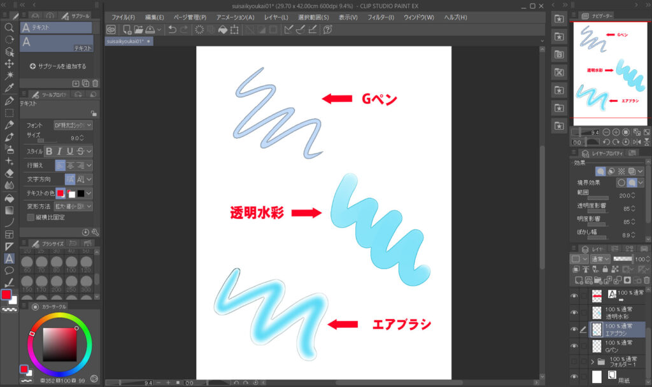Open the layer blend mode 通常 dropdown
Viewport: 652px width, 387px height.
599,259
